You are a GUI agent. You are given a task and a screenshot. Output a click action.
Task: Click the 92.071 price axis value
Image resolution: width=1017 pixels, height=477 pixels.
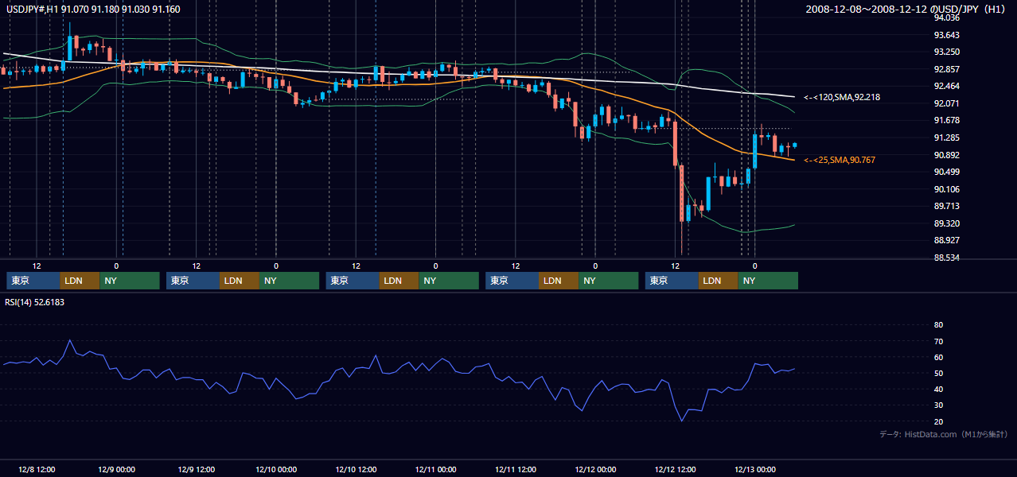pyautogui.click(x=947, y=103)
